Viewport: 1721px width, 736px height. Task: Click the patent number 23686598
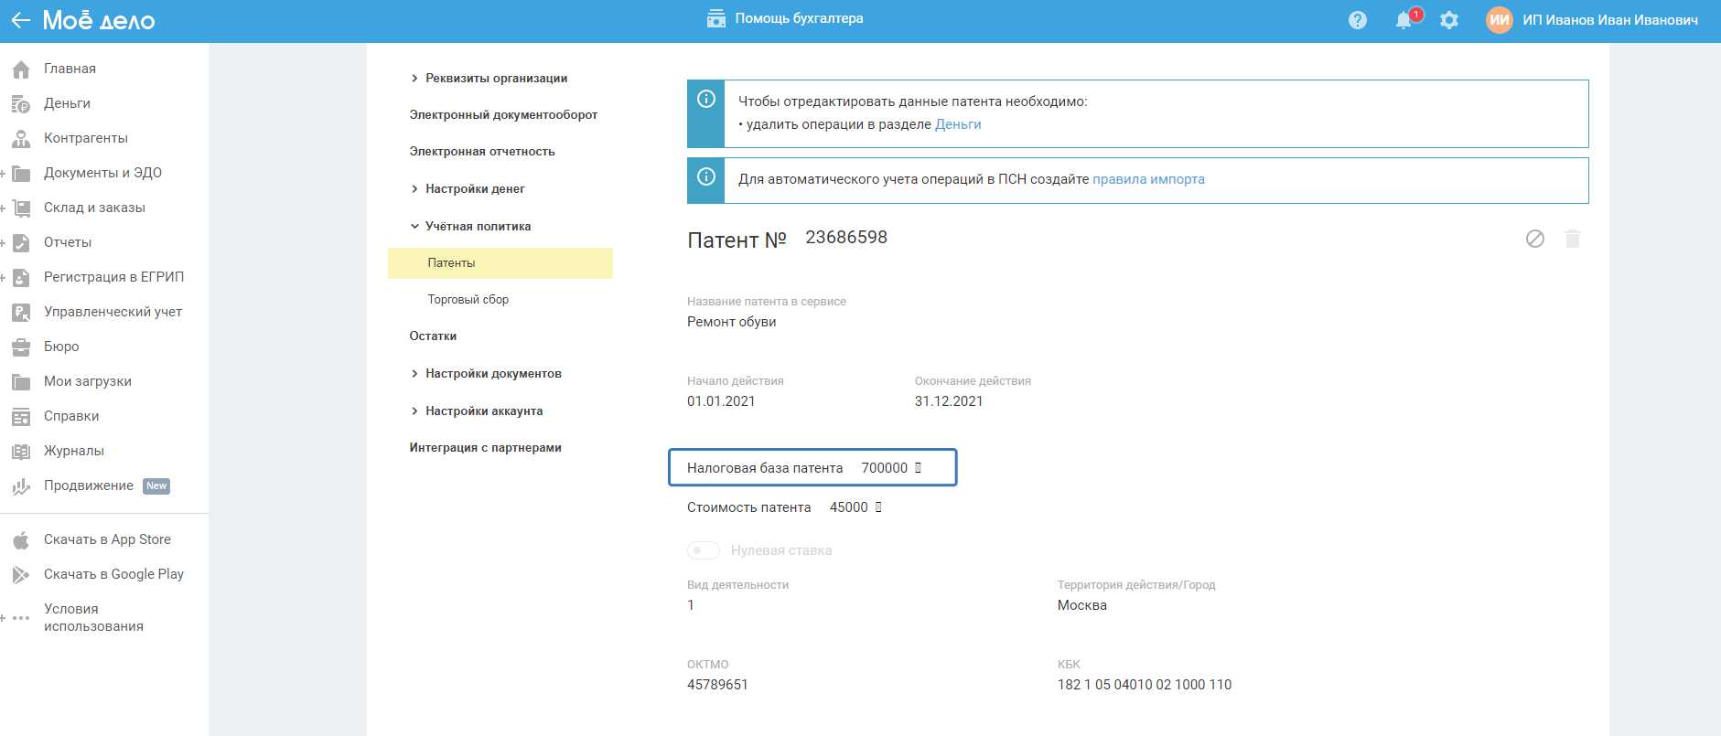point(846,238)
